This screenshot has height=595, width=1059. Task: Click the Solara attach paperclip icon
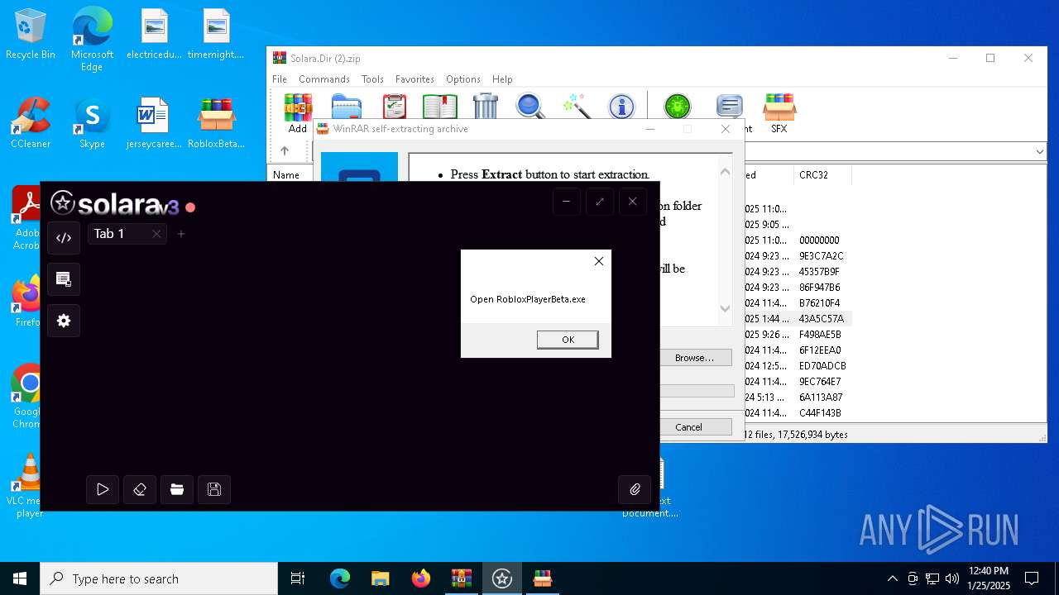point(635,489)
